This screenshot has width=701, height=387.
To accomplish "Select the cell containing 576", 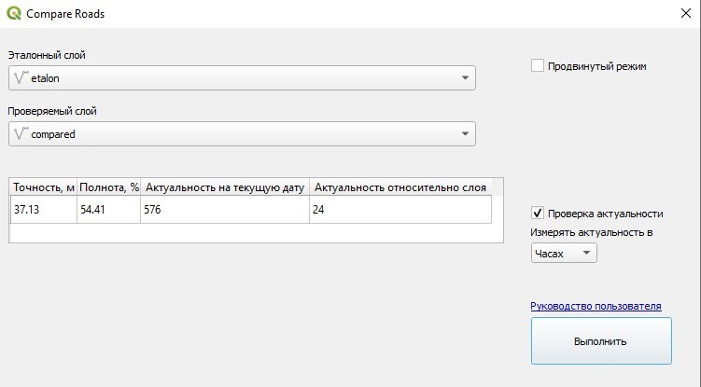I will [225, 210].
